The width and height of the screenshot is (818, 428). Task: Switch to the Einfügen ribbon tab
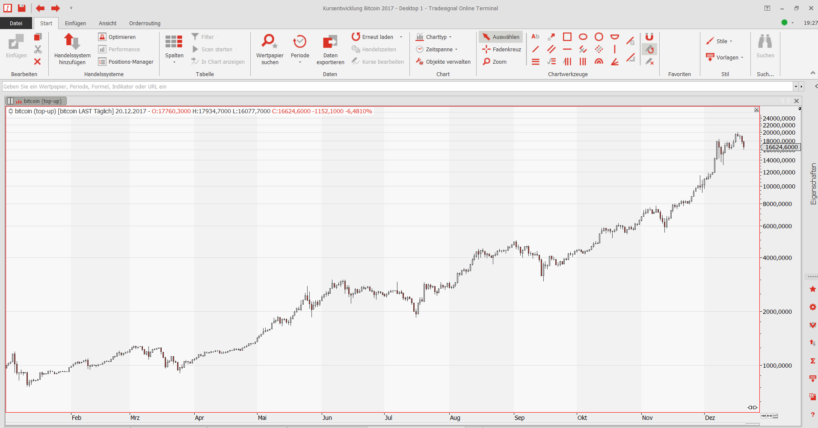pyautogui.click(x=75, y=23)
